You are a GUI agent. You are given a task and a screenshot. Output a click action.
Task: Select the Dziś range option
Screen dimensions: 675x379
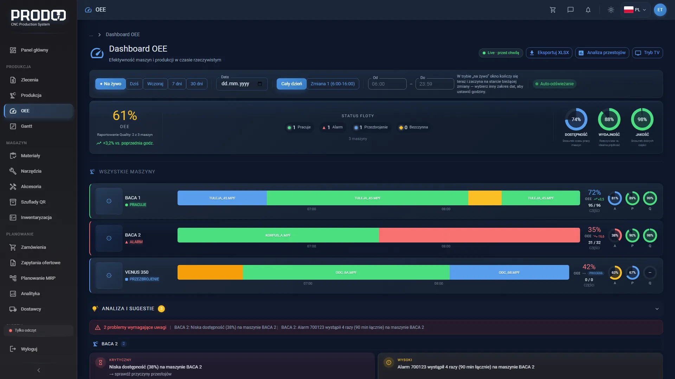click(x=134, y=84)
